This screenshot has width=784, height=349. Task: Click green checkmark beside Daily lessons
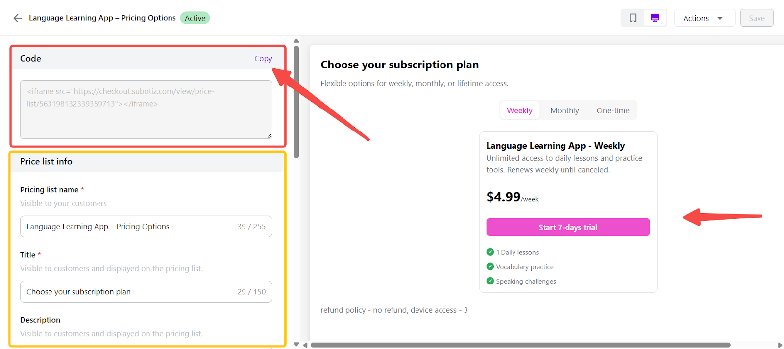point(490,252)
